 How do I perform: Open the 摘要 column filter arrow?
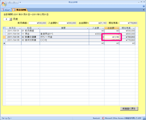click(88, 28)
